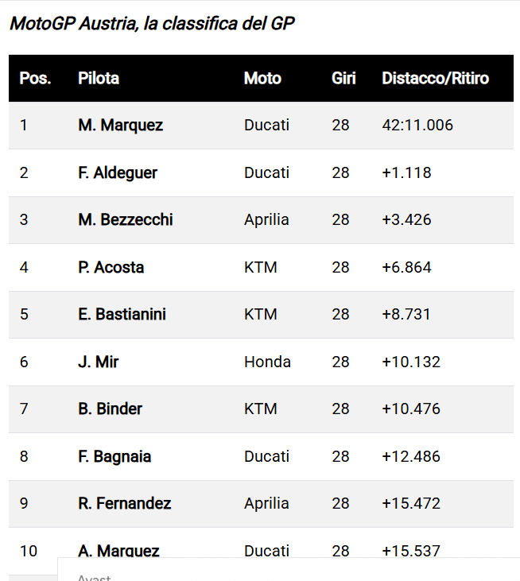Click the Pos. column header

(x=35, y=78)
